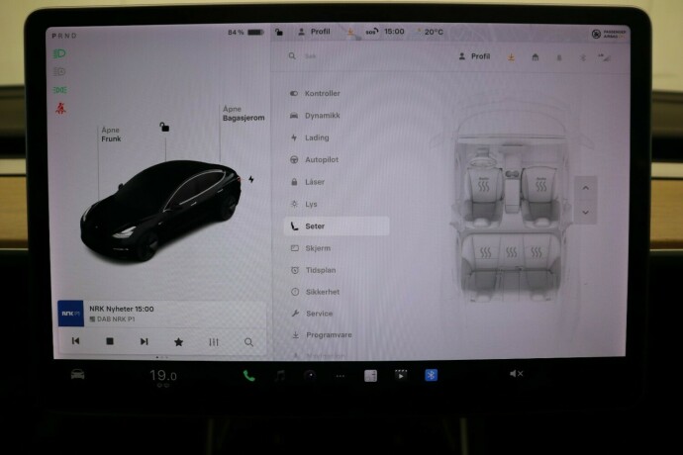The image size is (683, 455).
Task: Open the all apps three-dots launcher
Action: 341,375
